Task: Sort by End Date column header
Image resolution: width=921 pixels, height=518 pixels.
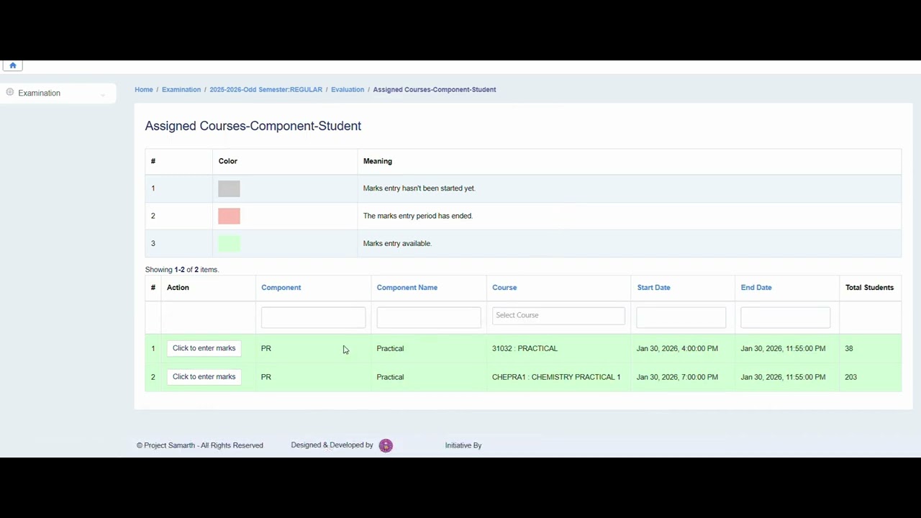Action: [756, 288]
